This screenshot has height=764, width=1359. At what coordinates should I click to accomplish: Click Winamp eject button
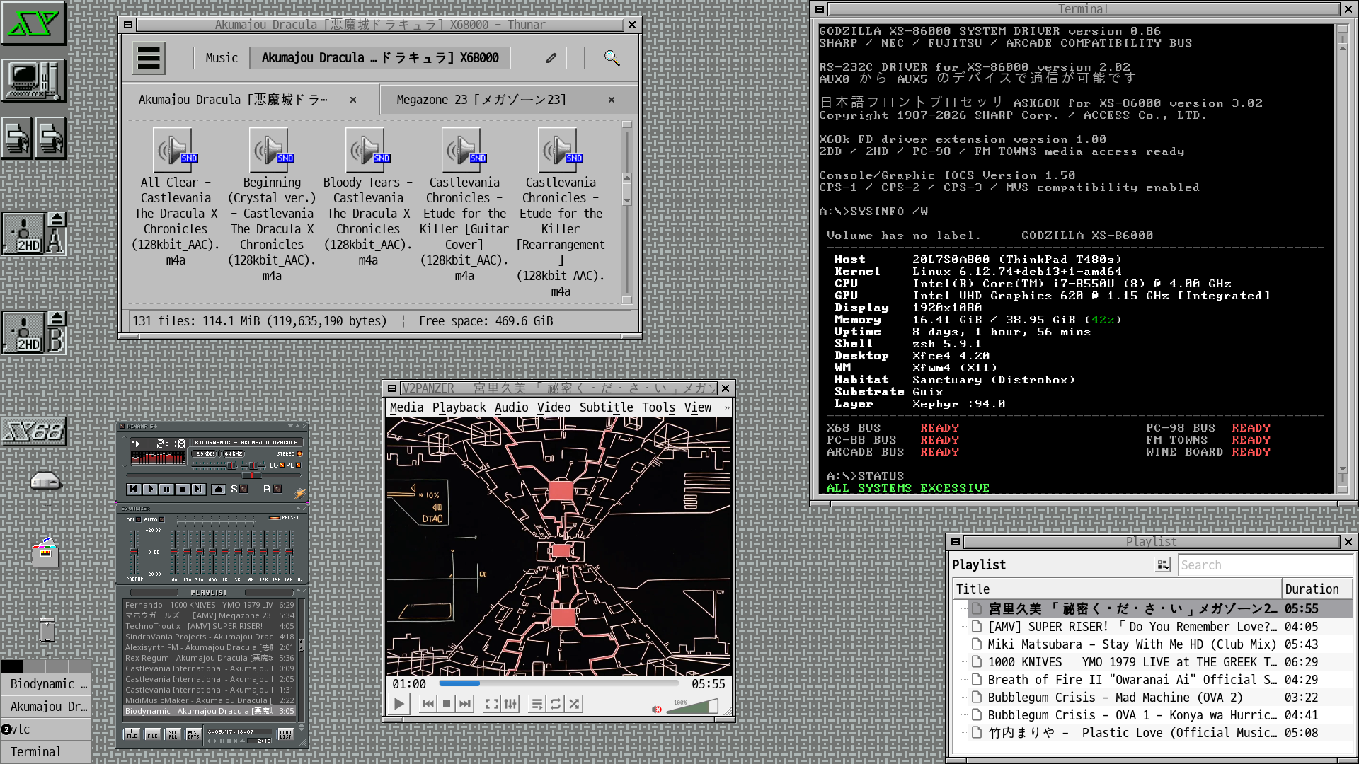click(219, 489)
